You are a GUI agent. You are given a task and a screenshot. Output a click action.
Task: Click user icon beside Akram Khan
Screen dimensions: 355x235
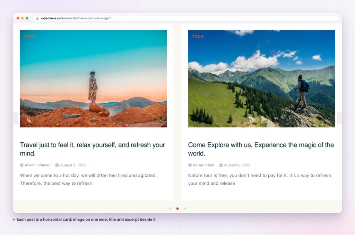click(x=190, y=165)
